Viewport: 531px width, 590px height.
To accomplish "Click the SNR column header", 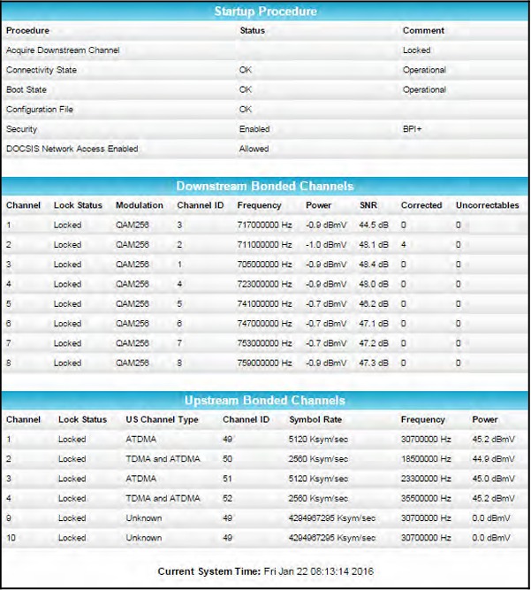I will click(x=368, y=205).
